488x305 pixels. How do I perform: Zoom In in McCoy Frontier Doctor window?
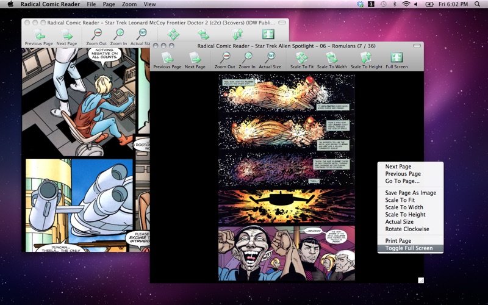(x=118, y=37)
